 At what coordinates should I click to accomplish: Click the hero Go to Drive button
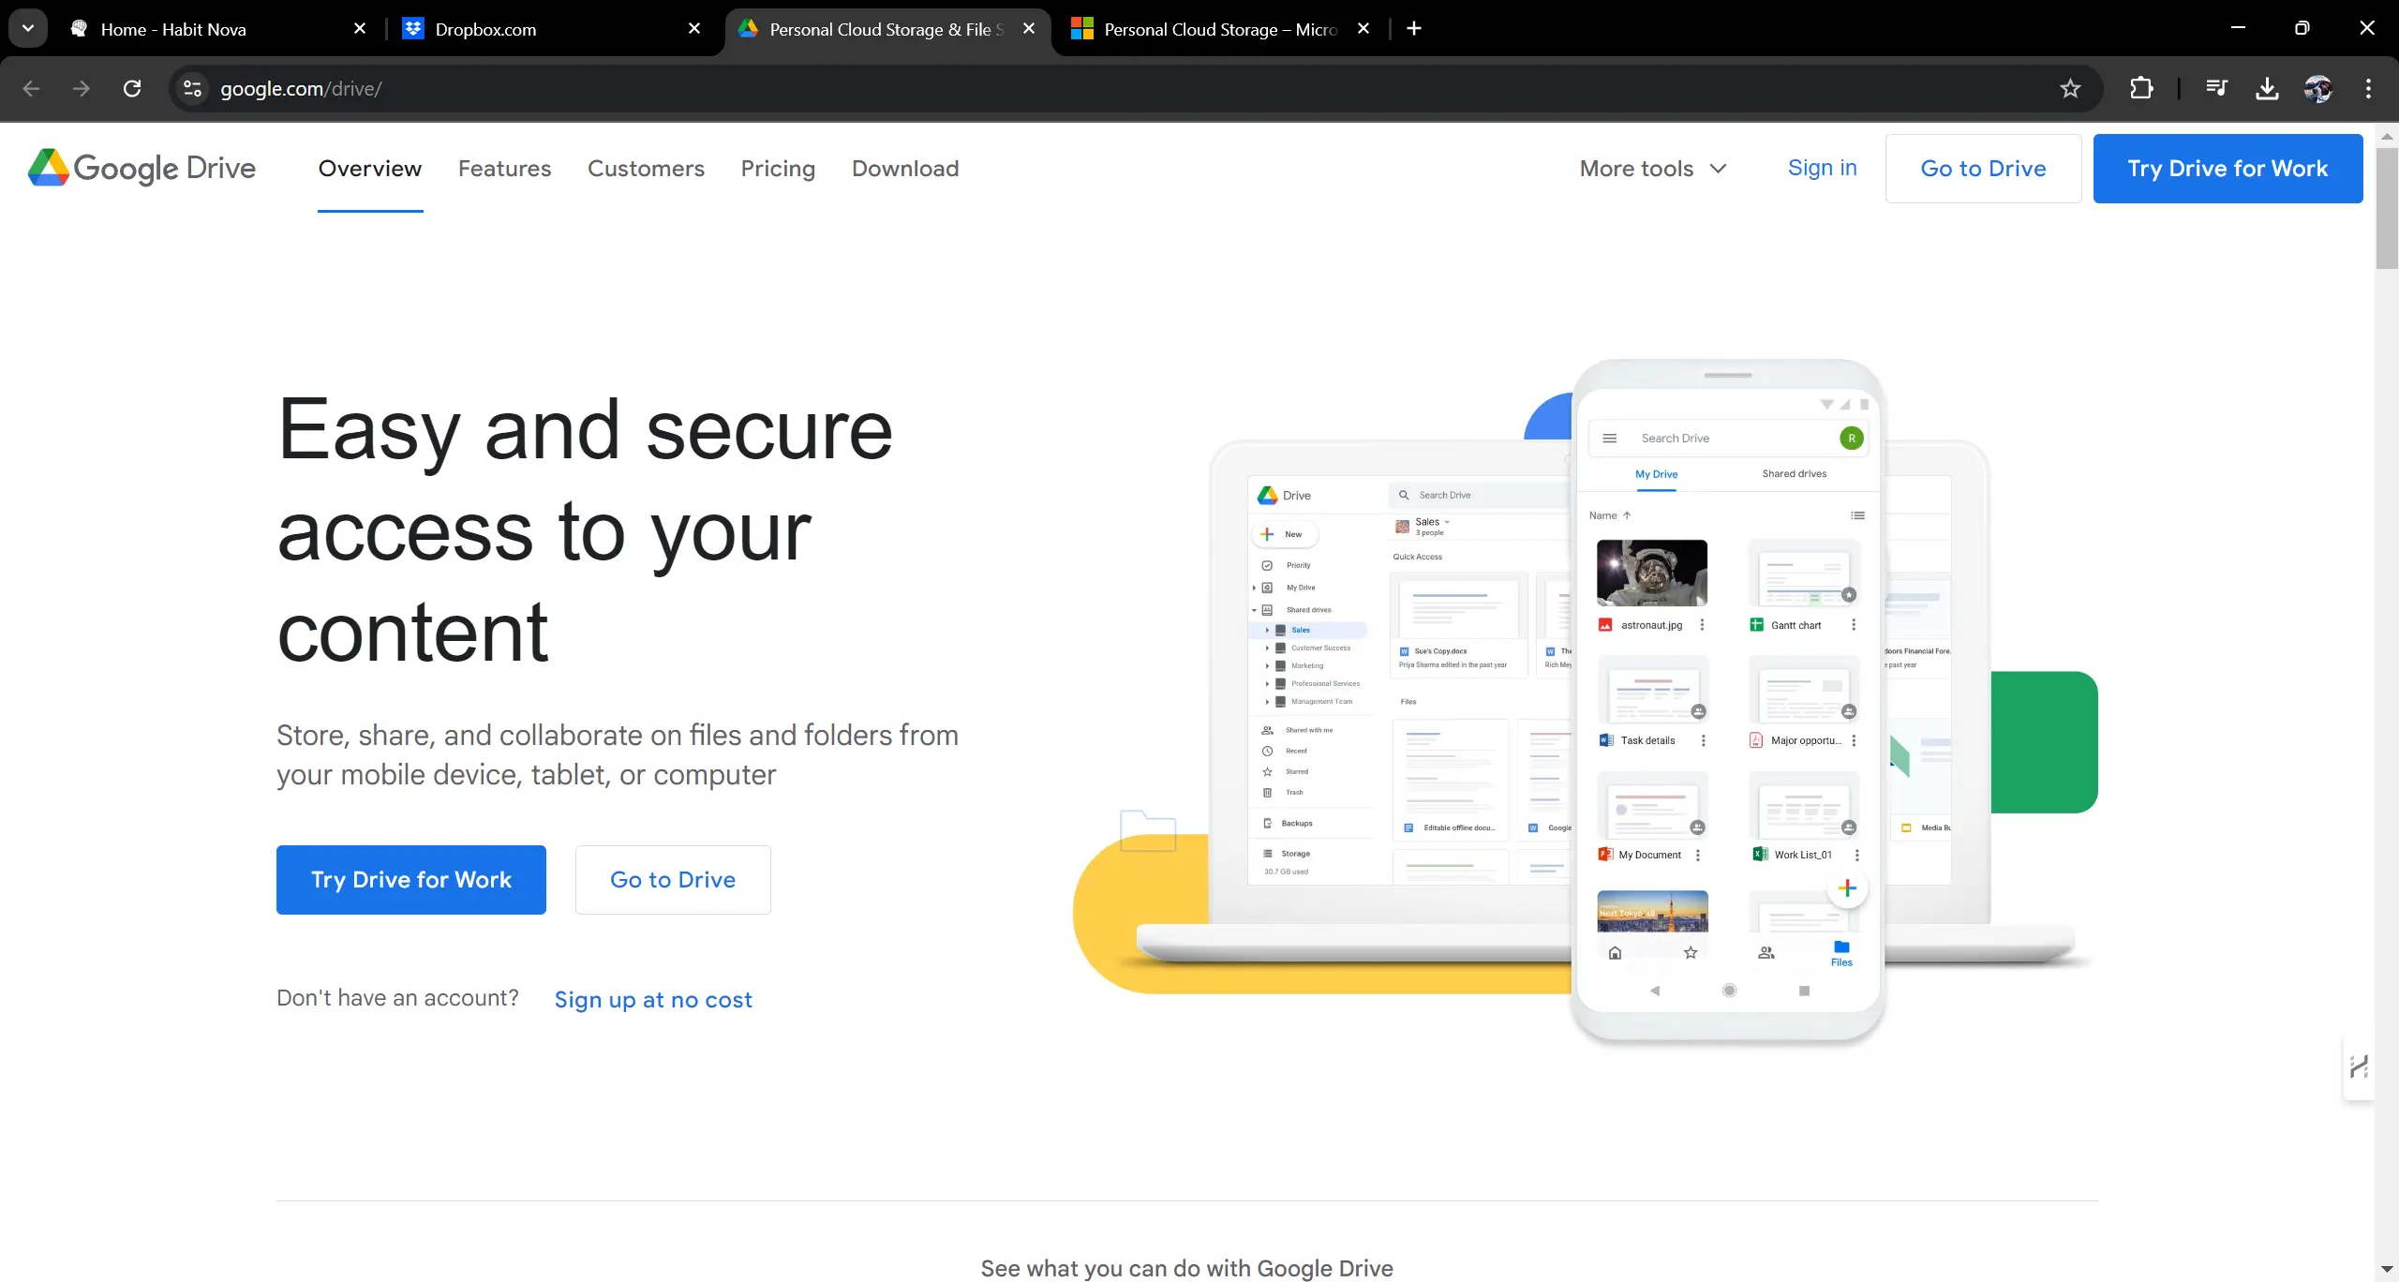pos(673,880)
